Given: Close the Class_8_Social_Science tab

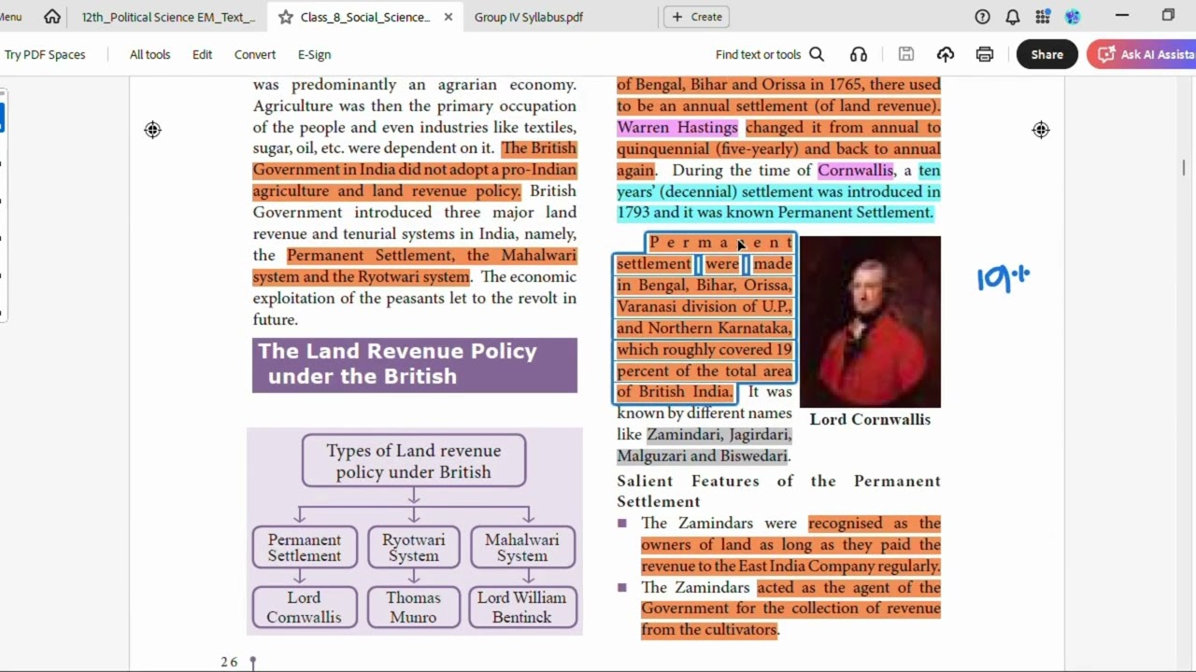Looking at the screenshot, I should click(x=448, y=17).
